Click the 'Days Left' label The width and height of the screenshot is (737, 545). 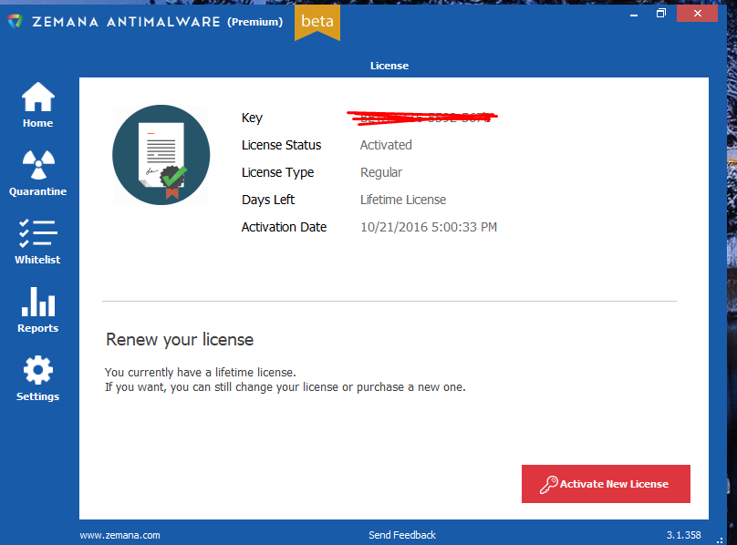coord(268,200)
